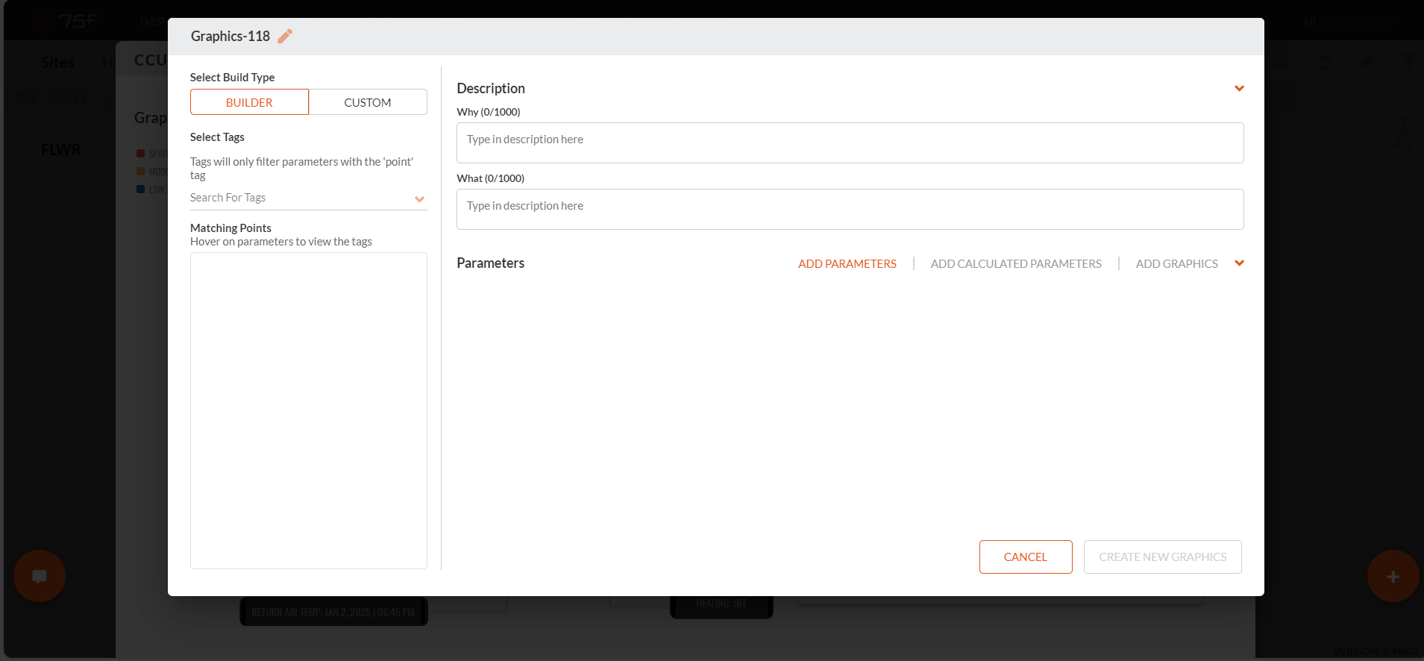
Task: Open ADD PARAMETERS
Action: click(x=847, y=264)
